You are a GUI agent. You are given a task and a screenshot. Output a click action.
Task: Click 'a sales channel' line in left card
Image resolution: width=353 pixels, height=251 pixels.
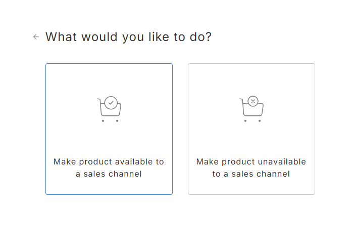coord(109,174)
